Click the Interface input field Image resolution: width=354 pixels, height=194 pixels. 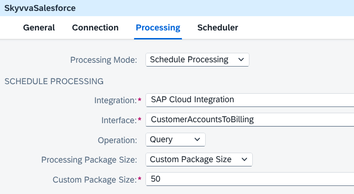tap(249, 120)
